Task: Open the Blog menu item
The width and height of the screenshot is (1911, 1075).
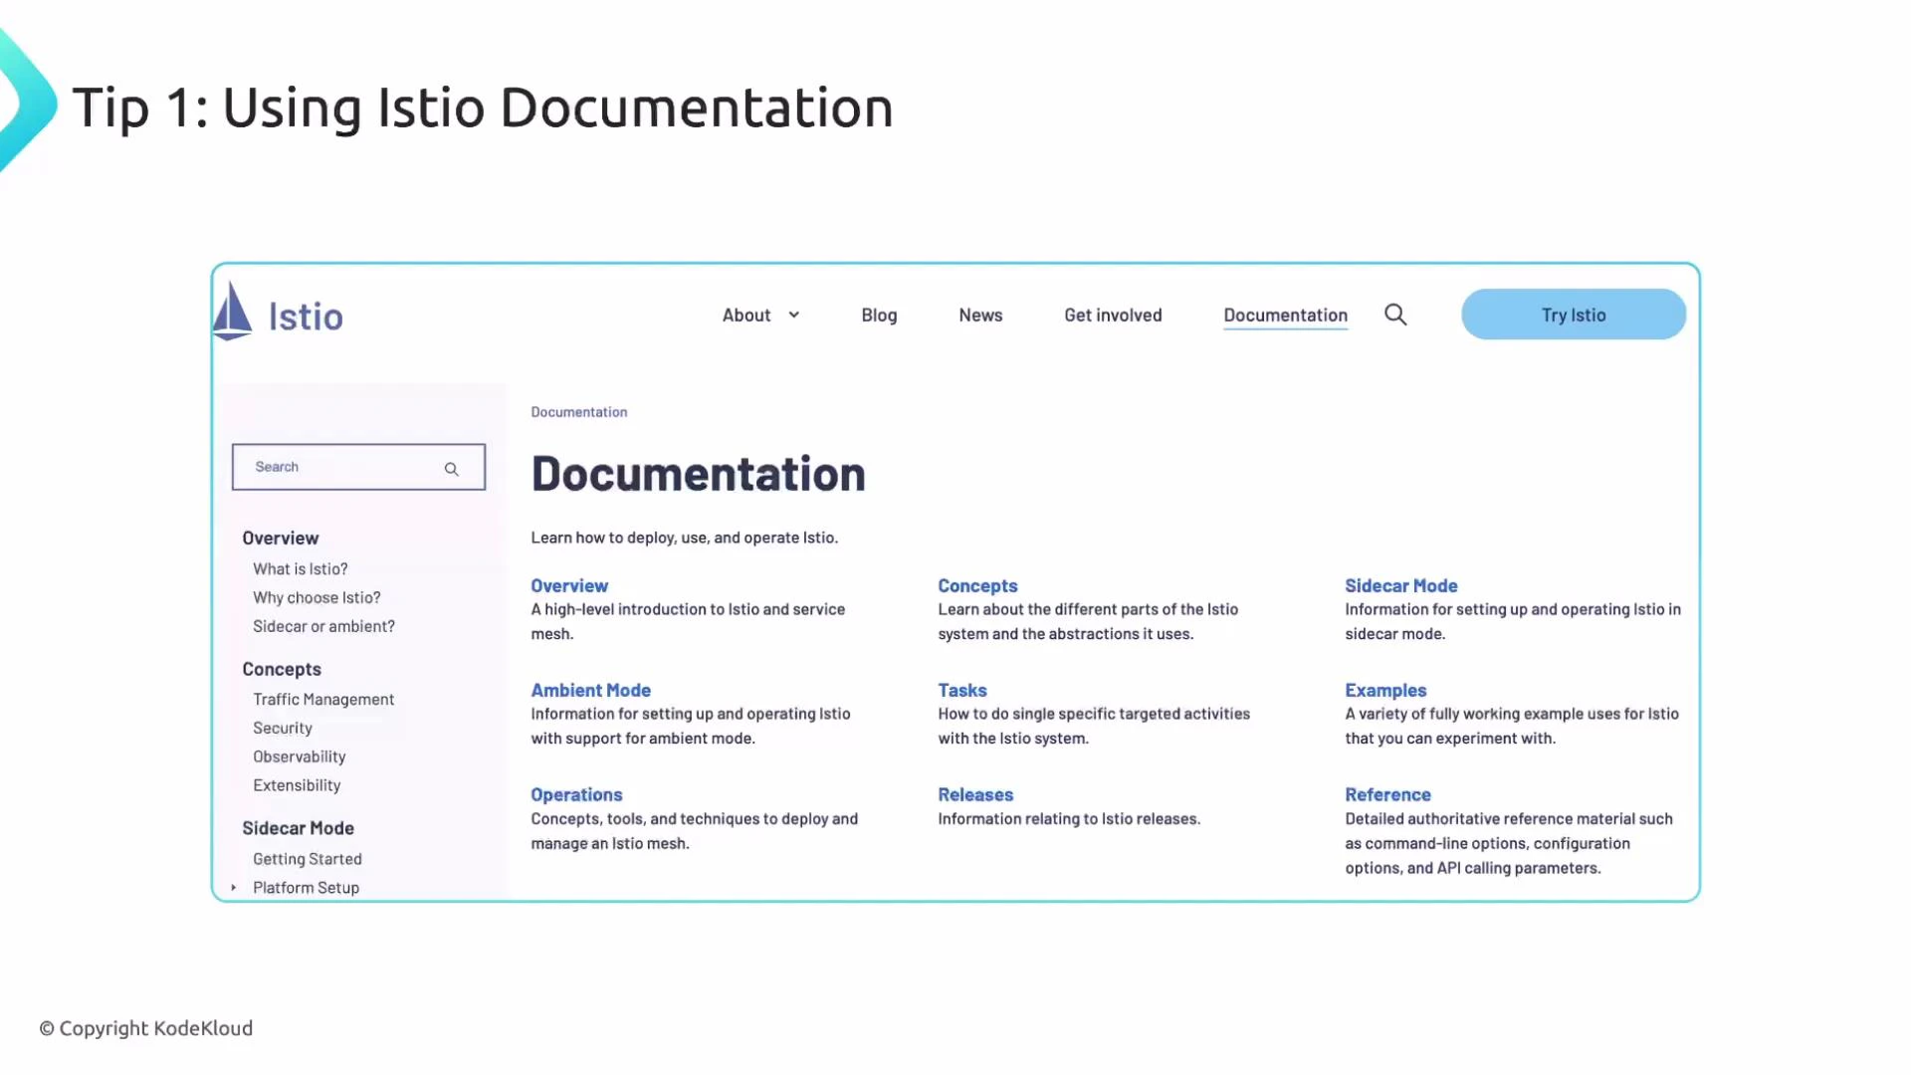Action: (879, 315)
